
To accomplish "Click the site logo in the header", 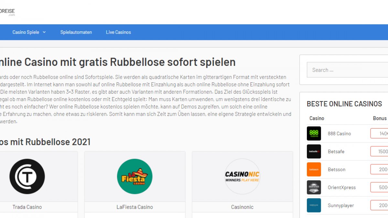I will [7, 12].
